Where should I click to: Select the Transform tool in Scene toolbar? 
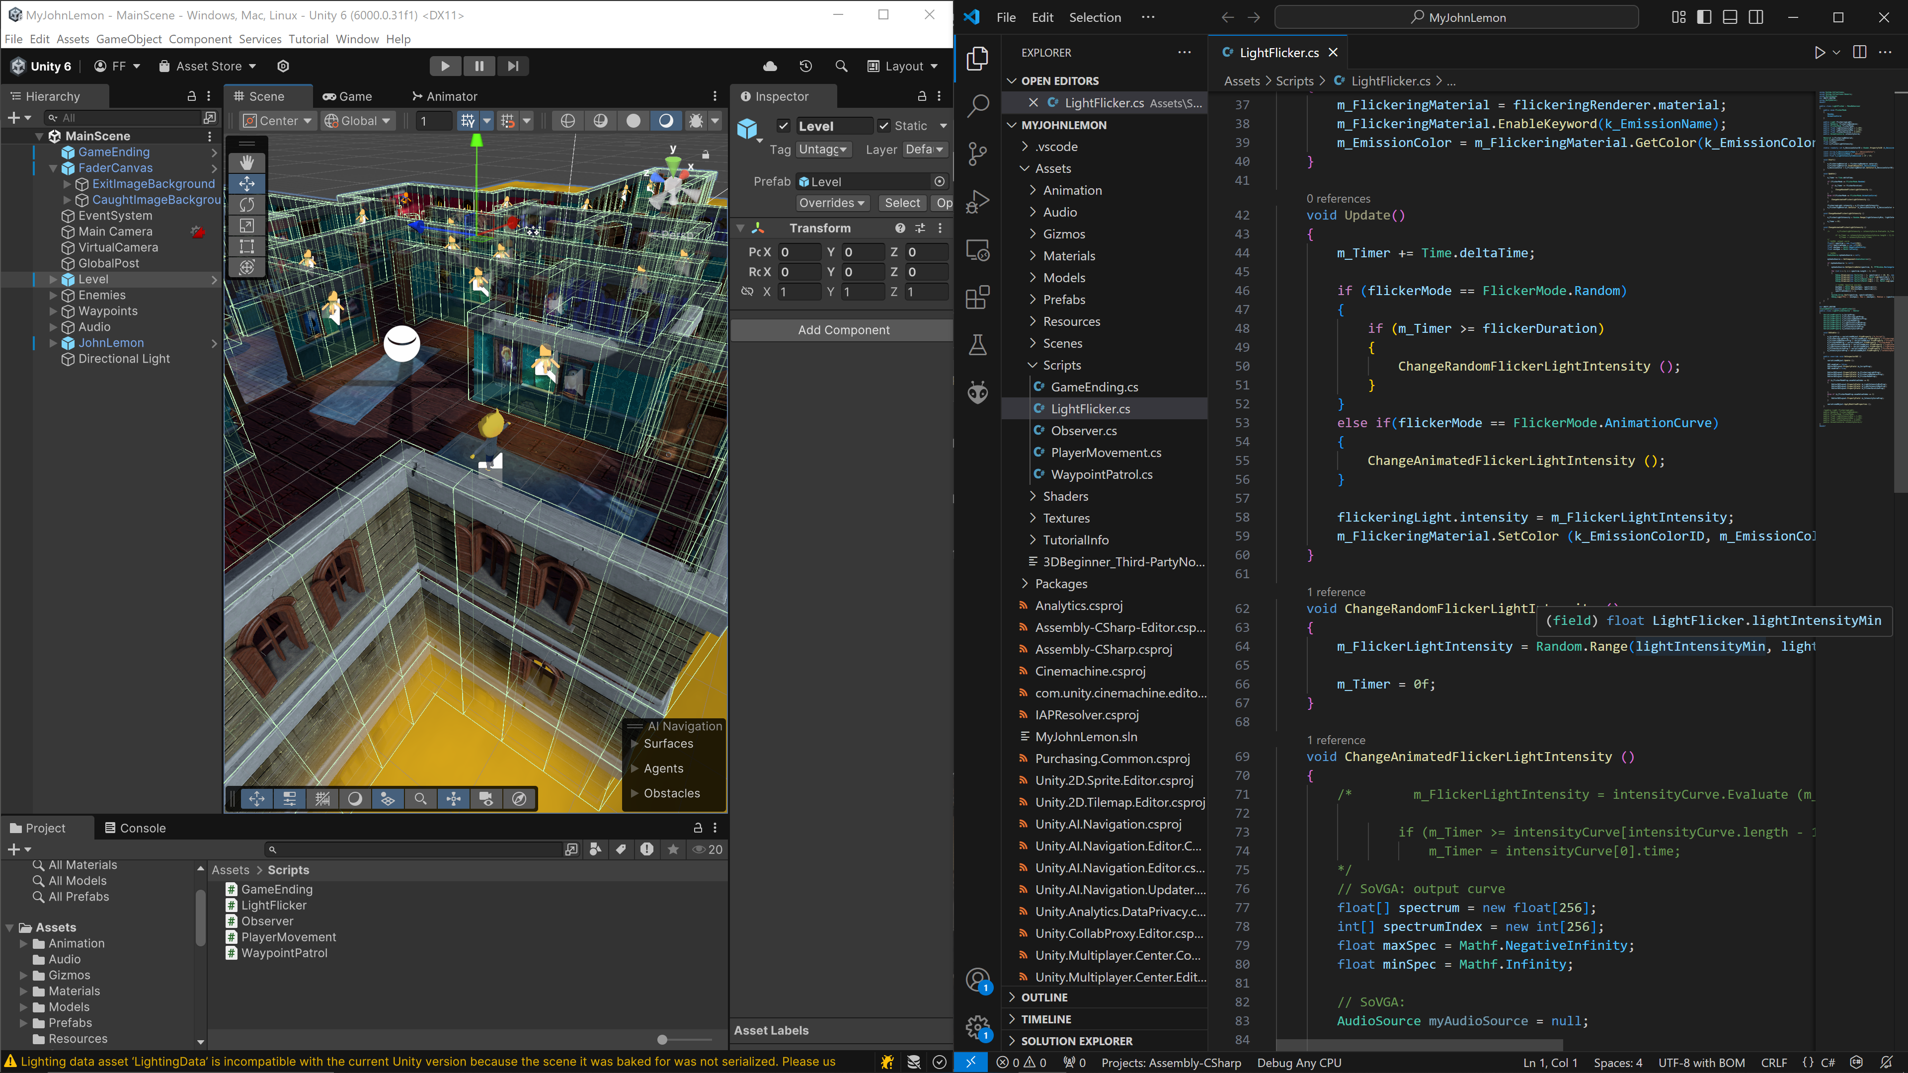(x=246, y=267)
